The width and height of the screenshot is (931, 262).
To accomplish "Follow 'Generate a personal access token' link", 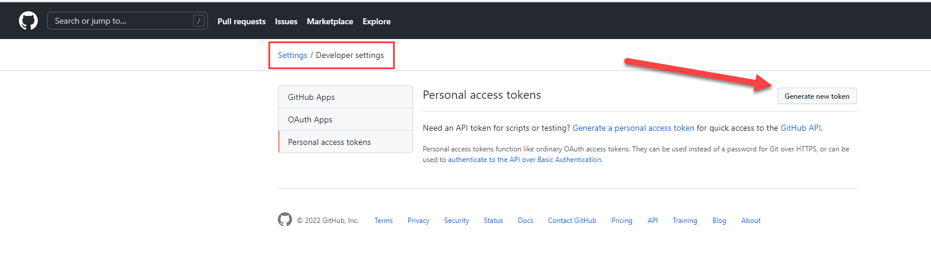I will coord(633,128).
